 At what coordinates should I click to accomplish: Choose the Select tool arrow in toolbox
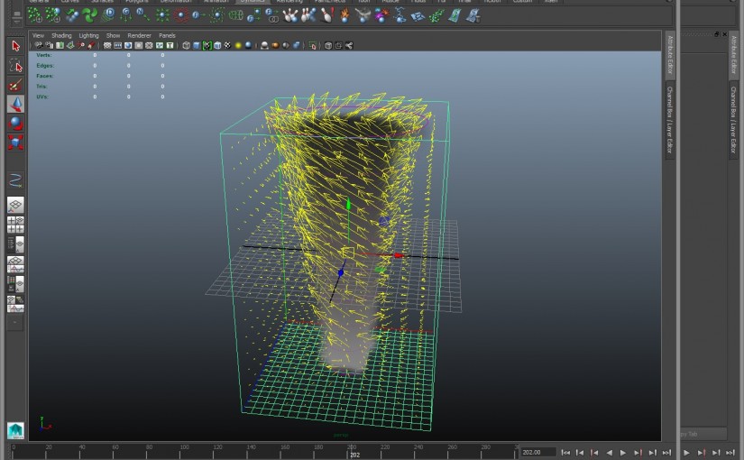[x=15, y=46]
